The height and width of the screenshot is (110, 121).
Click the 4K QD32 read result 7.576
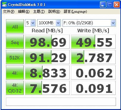tap(47, 88)
